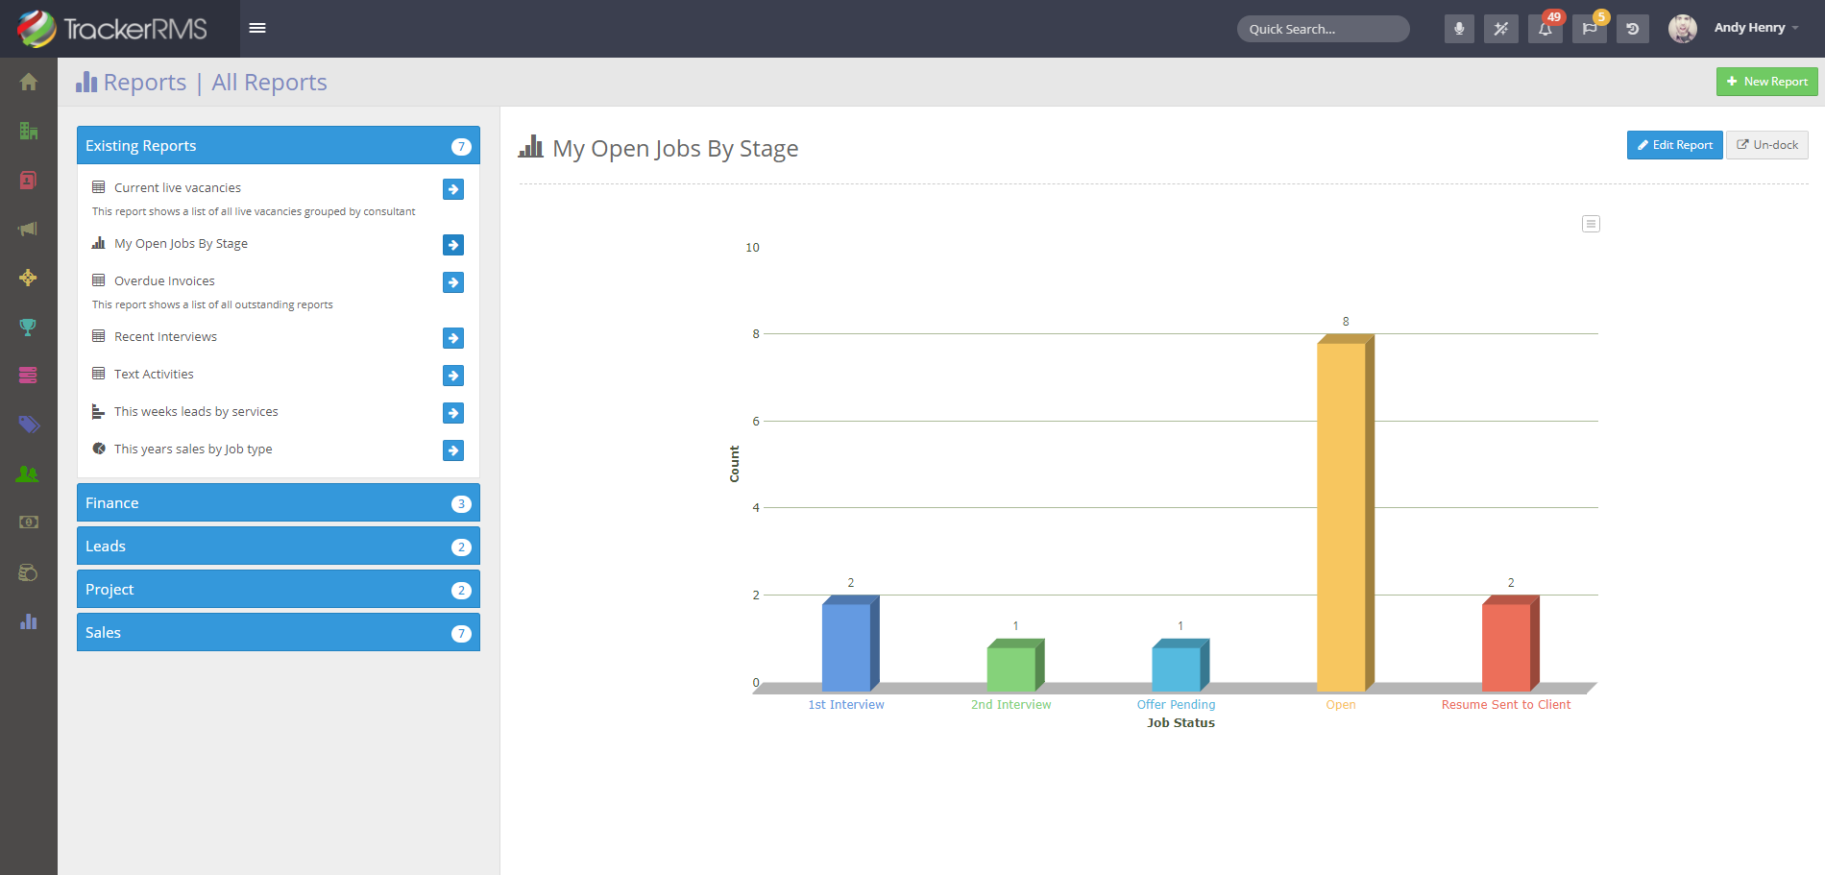Image resolution: width=1825 pixels, height=875 pixels.
Task: Expand the Project reports section
Action: [279, 590]
